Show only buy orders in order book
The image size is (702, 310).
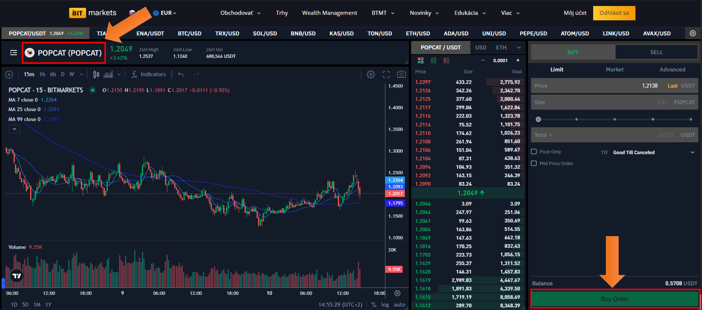point(434,60)
